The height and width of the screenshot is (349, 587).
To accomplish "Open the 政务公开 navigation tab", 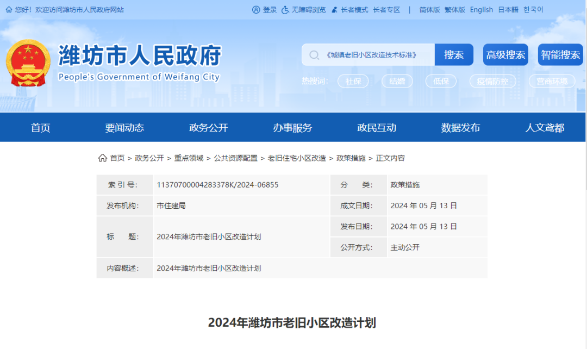I will click(x=209, y=128).
